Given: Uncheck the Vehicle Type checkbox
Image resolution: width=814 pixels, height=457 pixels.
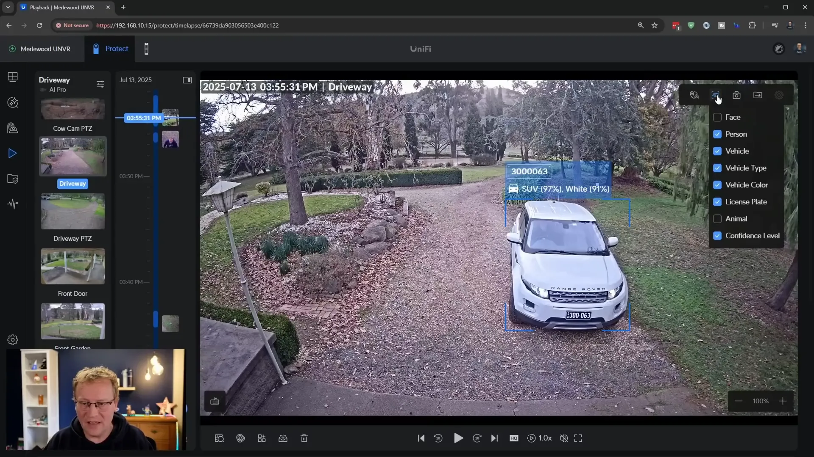Looking at the screenshot, I should pos(717,168).
